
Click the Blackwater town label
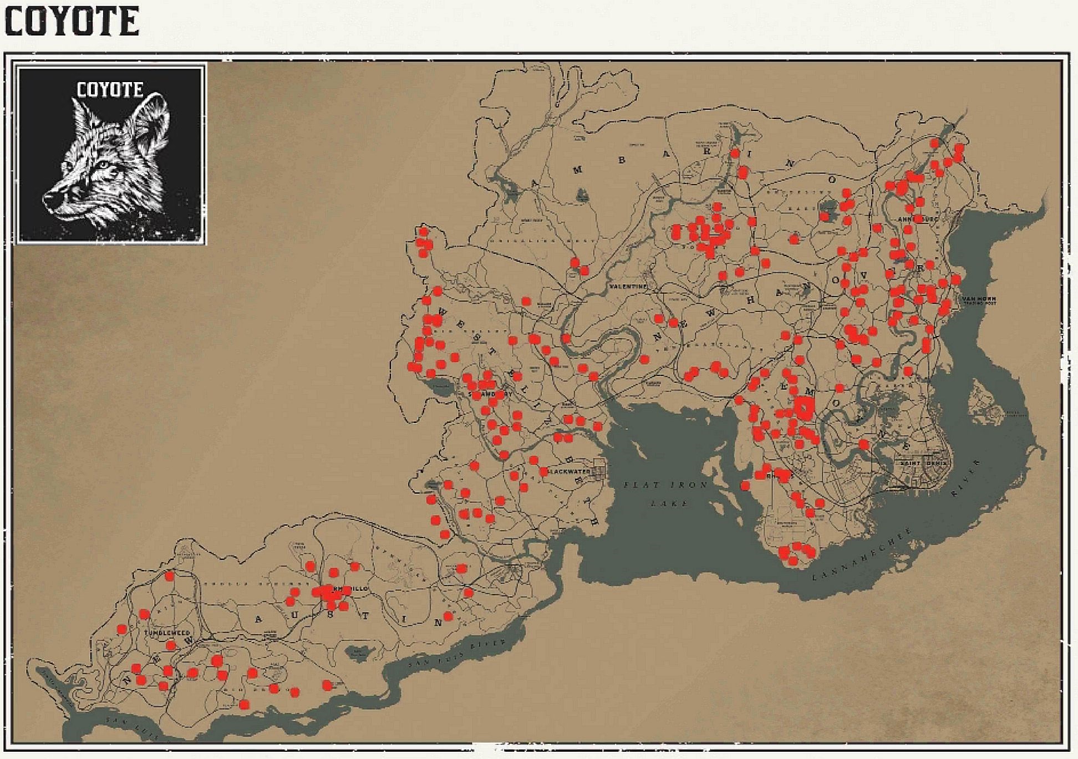(570, 471)
